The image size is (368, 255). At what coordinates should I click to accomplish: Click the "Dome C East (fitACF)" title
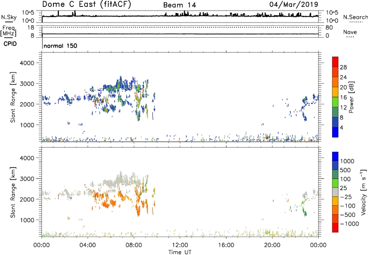click(x=86, y=5)
